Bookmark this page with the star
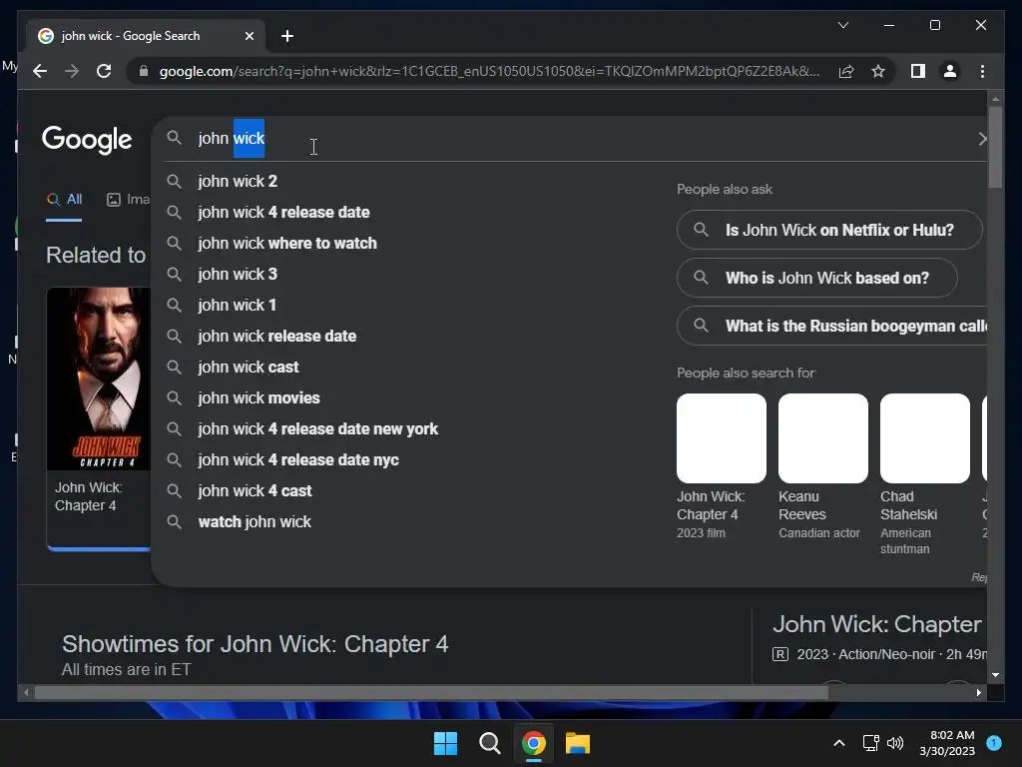The image size is (1022, 767). tap(878, 71)
